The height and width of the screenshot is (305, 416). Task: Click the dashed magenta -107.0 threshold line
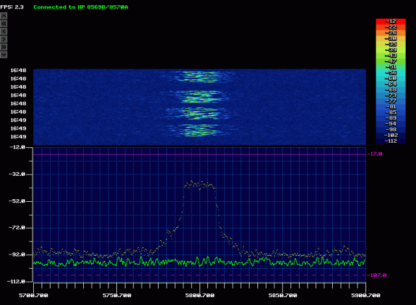pos(200,275)
